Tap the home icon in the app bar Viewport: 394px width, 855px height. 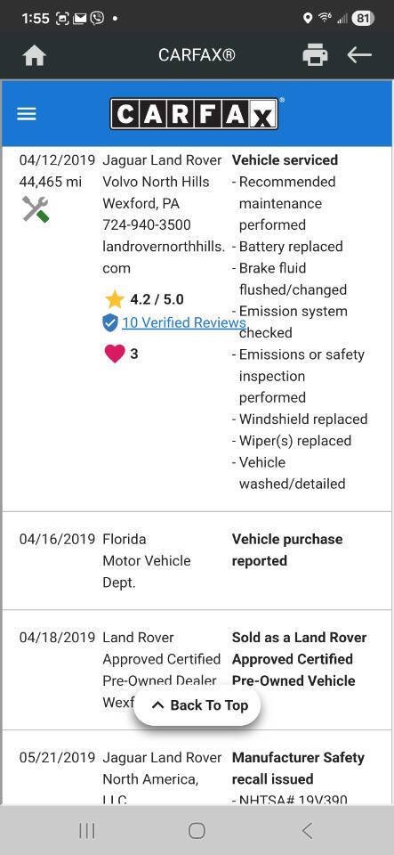point(34,55)
